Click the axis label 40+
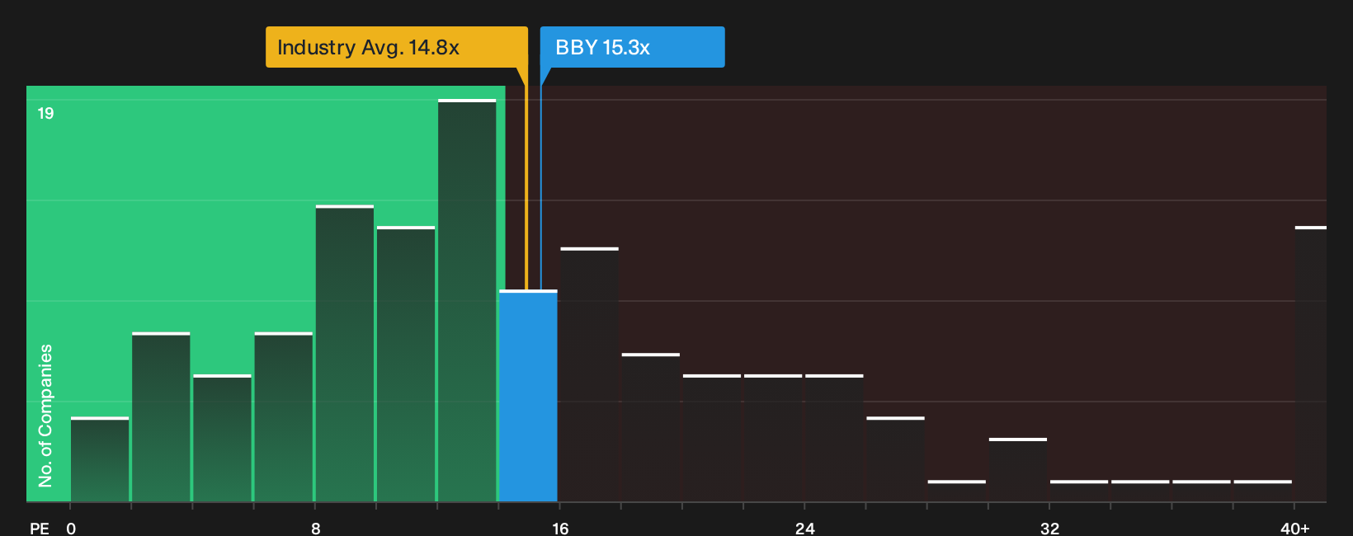The image size is (1353, 536). point(1295,528)
